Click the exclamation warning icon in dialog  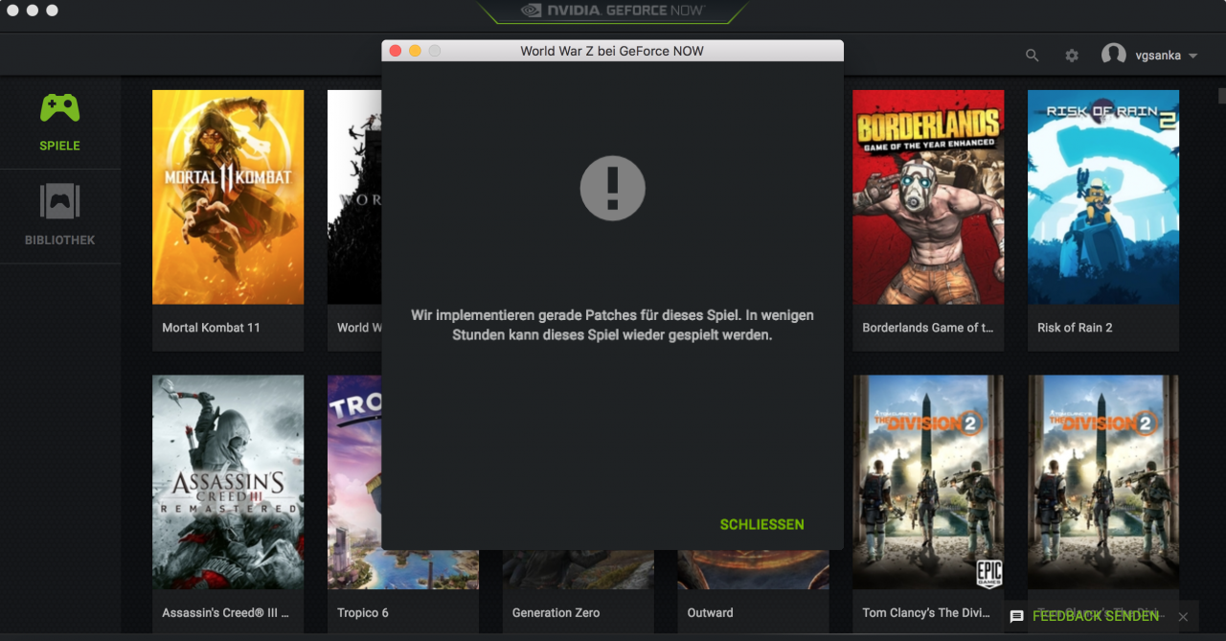click(x=613, y=188)
